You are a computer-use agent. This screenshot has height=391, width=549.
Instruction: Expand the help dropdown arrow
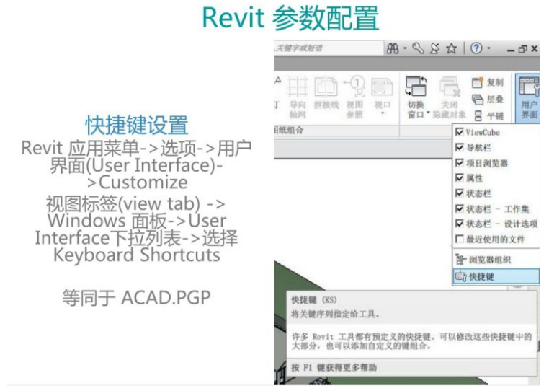click(x=488, y=48)
